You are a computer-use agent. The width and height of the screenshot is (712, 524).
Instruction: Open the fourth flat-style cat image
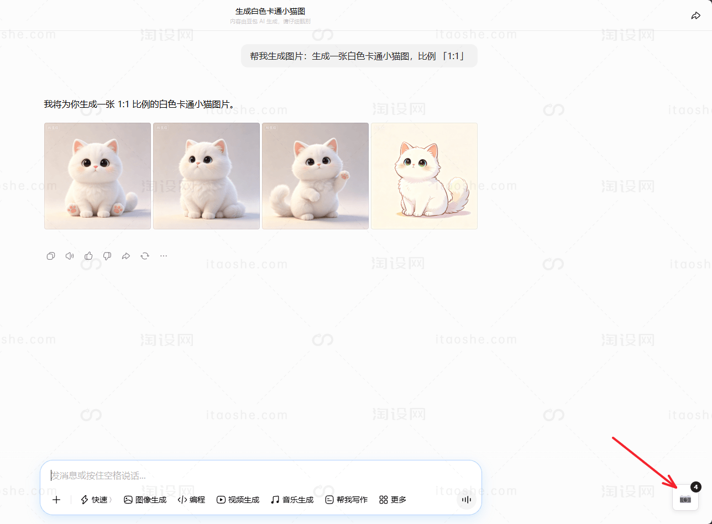(x=424, y=176)
